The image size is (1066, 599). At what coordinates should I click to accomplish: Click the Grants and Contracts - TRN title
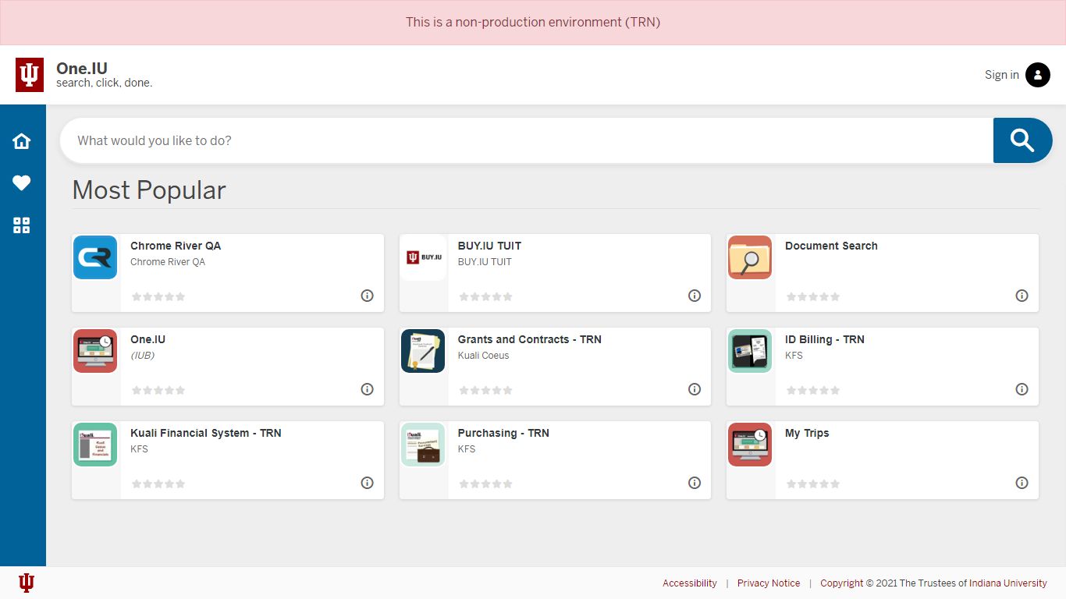530,339
